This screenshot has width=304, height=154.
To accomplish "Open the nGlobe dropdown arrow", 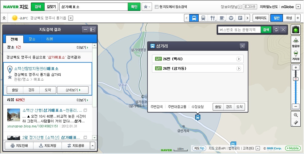I will 298,7.
